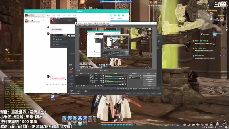Viewport: 229px width, 129px height.
Task: Toggle lock on the 显示器采集 source
Action: point(103,80)
